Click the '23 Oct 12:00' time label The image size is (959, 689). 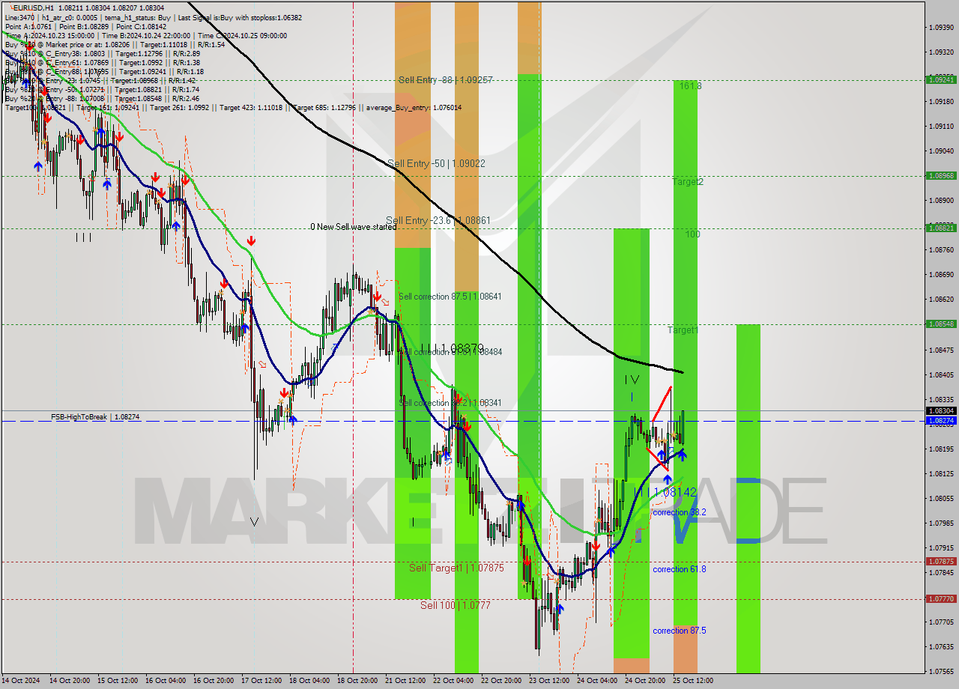[x=548, y=681]
